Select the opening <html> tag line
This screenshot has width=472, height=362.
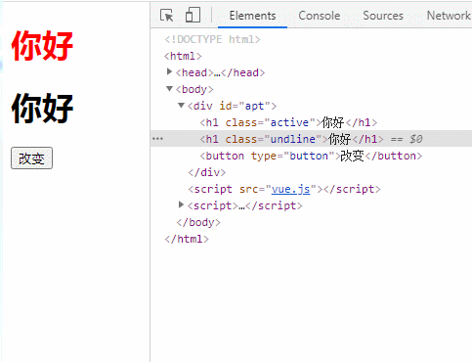point(183,56)
